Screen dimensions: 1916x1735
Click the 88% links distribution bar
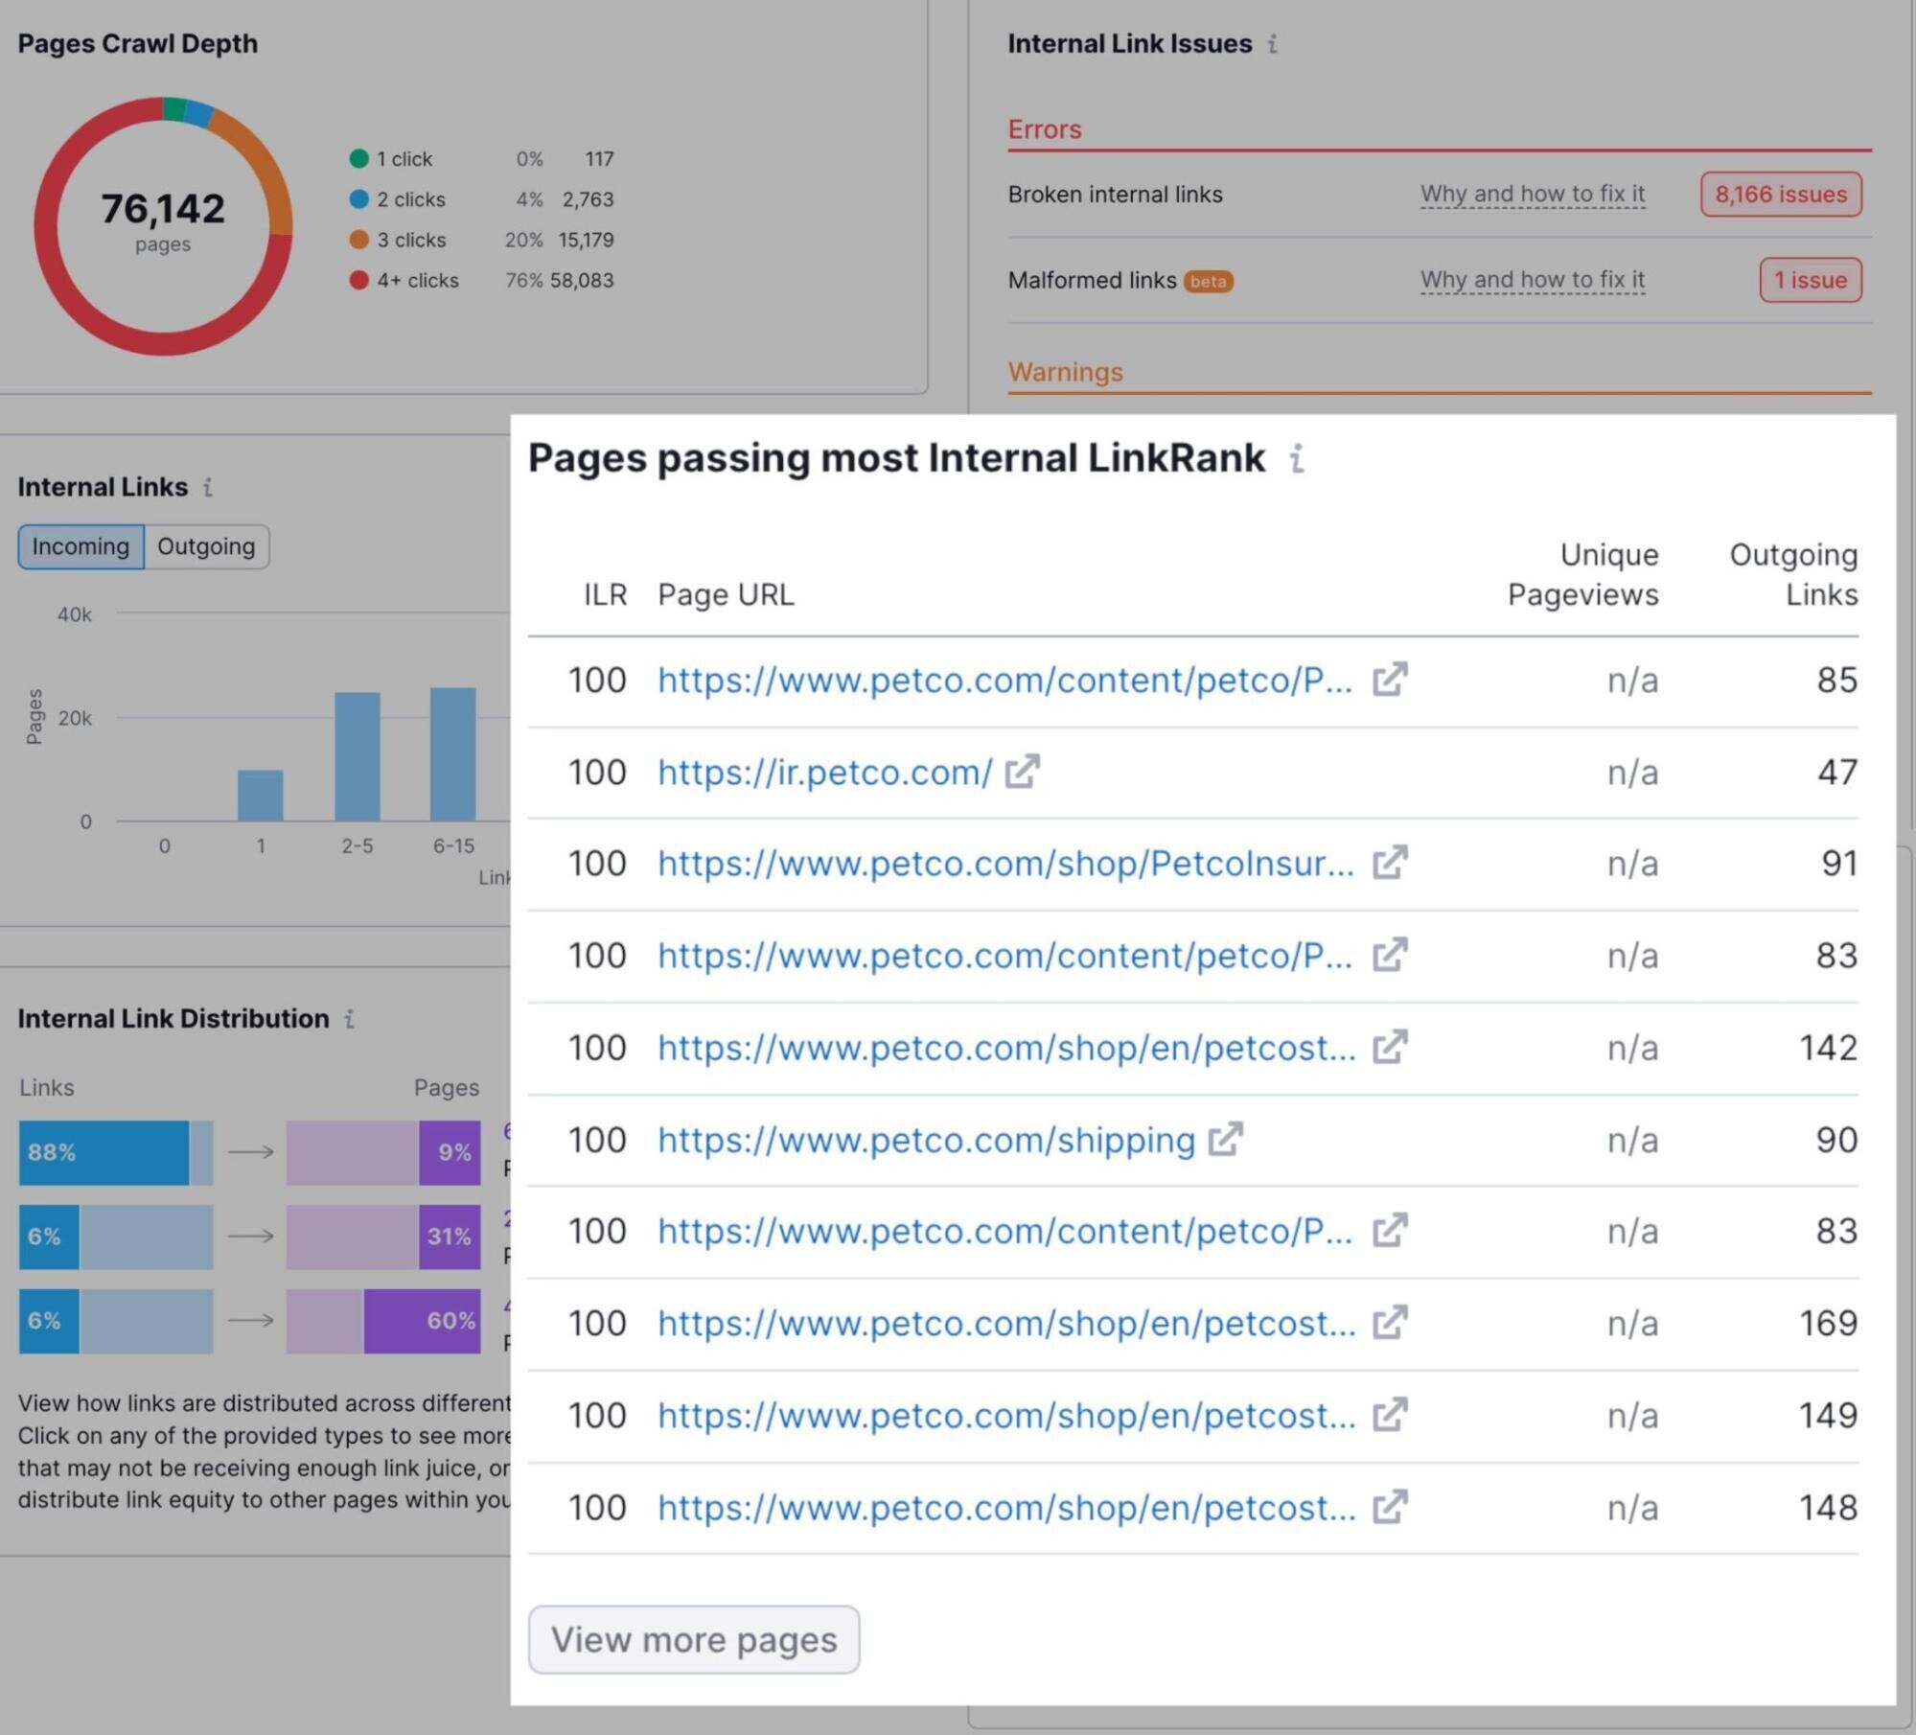pos(104,1152)
